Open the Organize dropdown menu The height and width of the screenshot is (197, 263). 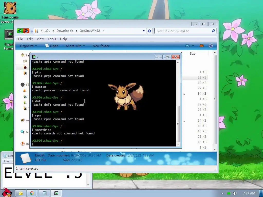[x=28, y=46]
